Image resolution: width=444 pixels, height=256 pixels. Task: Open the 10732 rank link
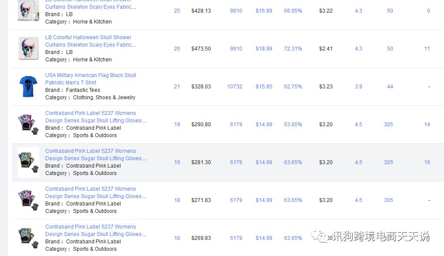234,87
